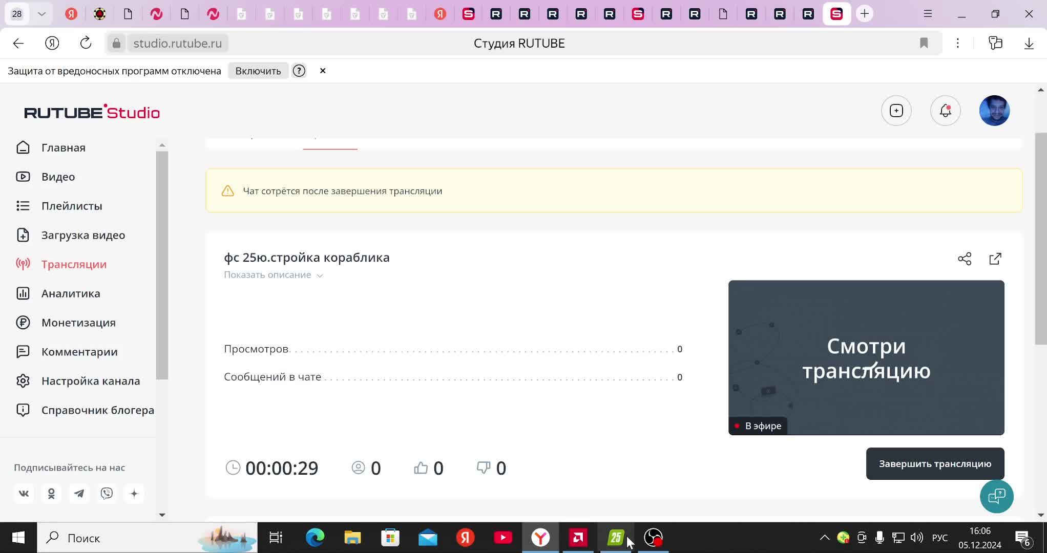Open Windows notification center
This screenshot has height=553, width=1047.
pyautogui.click(x=1023, y=539)
